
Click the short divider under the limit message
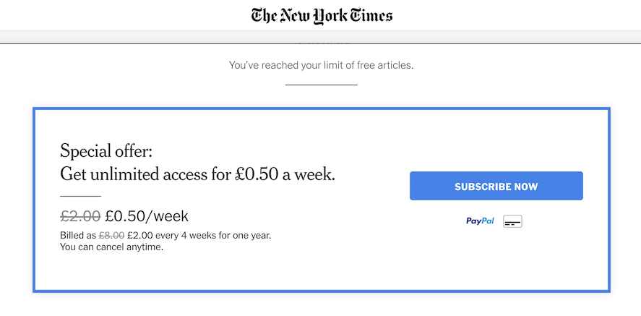point(321,85)
